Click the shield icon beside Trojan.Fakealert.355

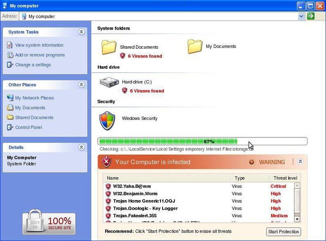click(108, 216)
